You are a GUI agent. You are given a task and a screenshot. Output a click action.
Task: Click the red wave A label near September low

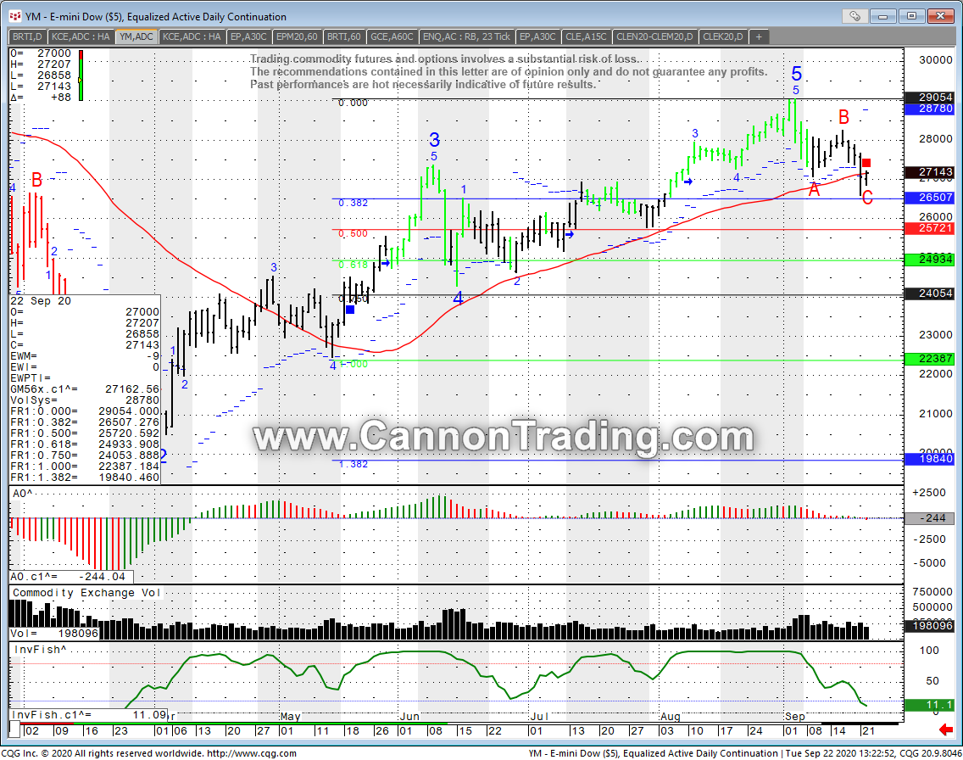(814, 189)
